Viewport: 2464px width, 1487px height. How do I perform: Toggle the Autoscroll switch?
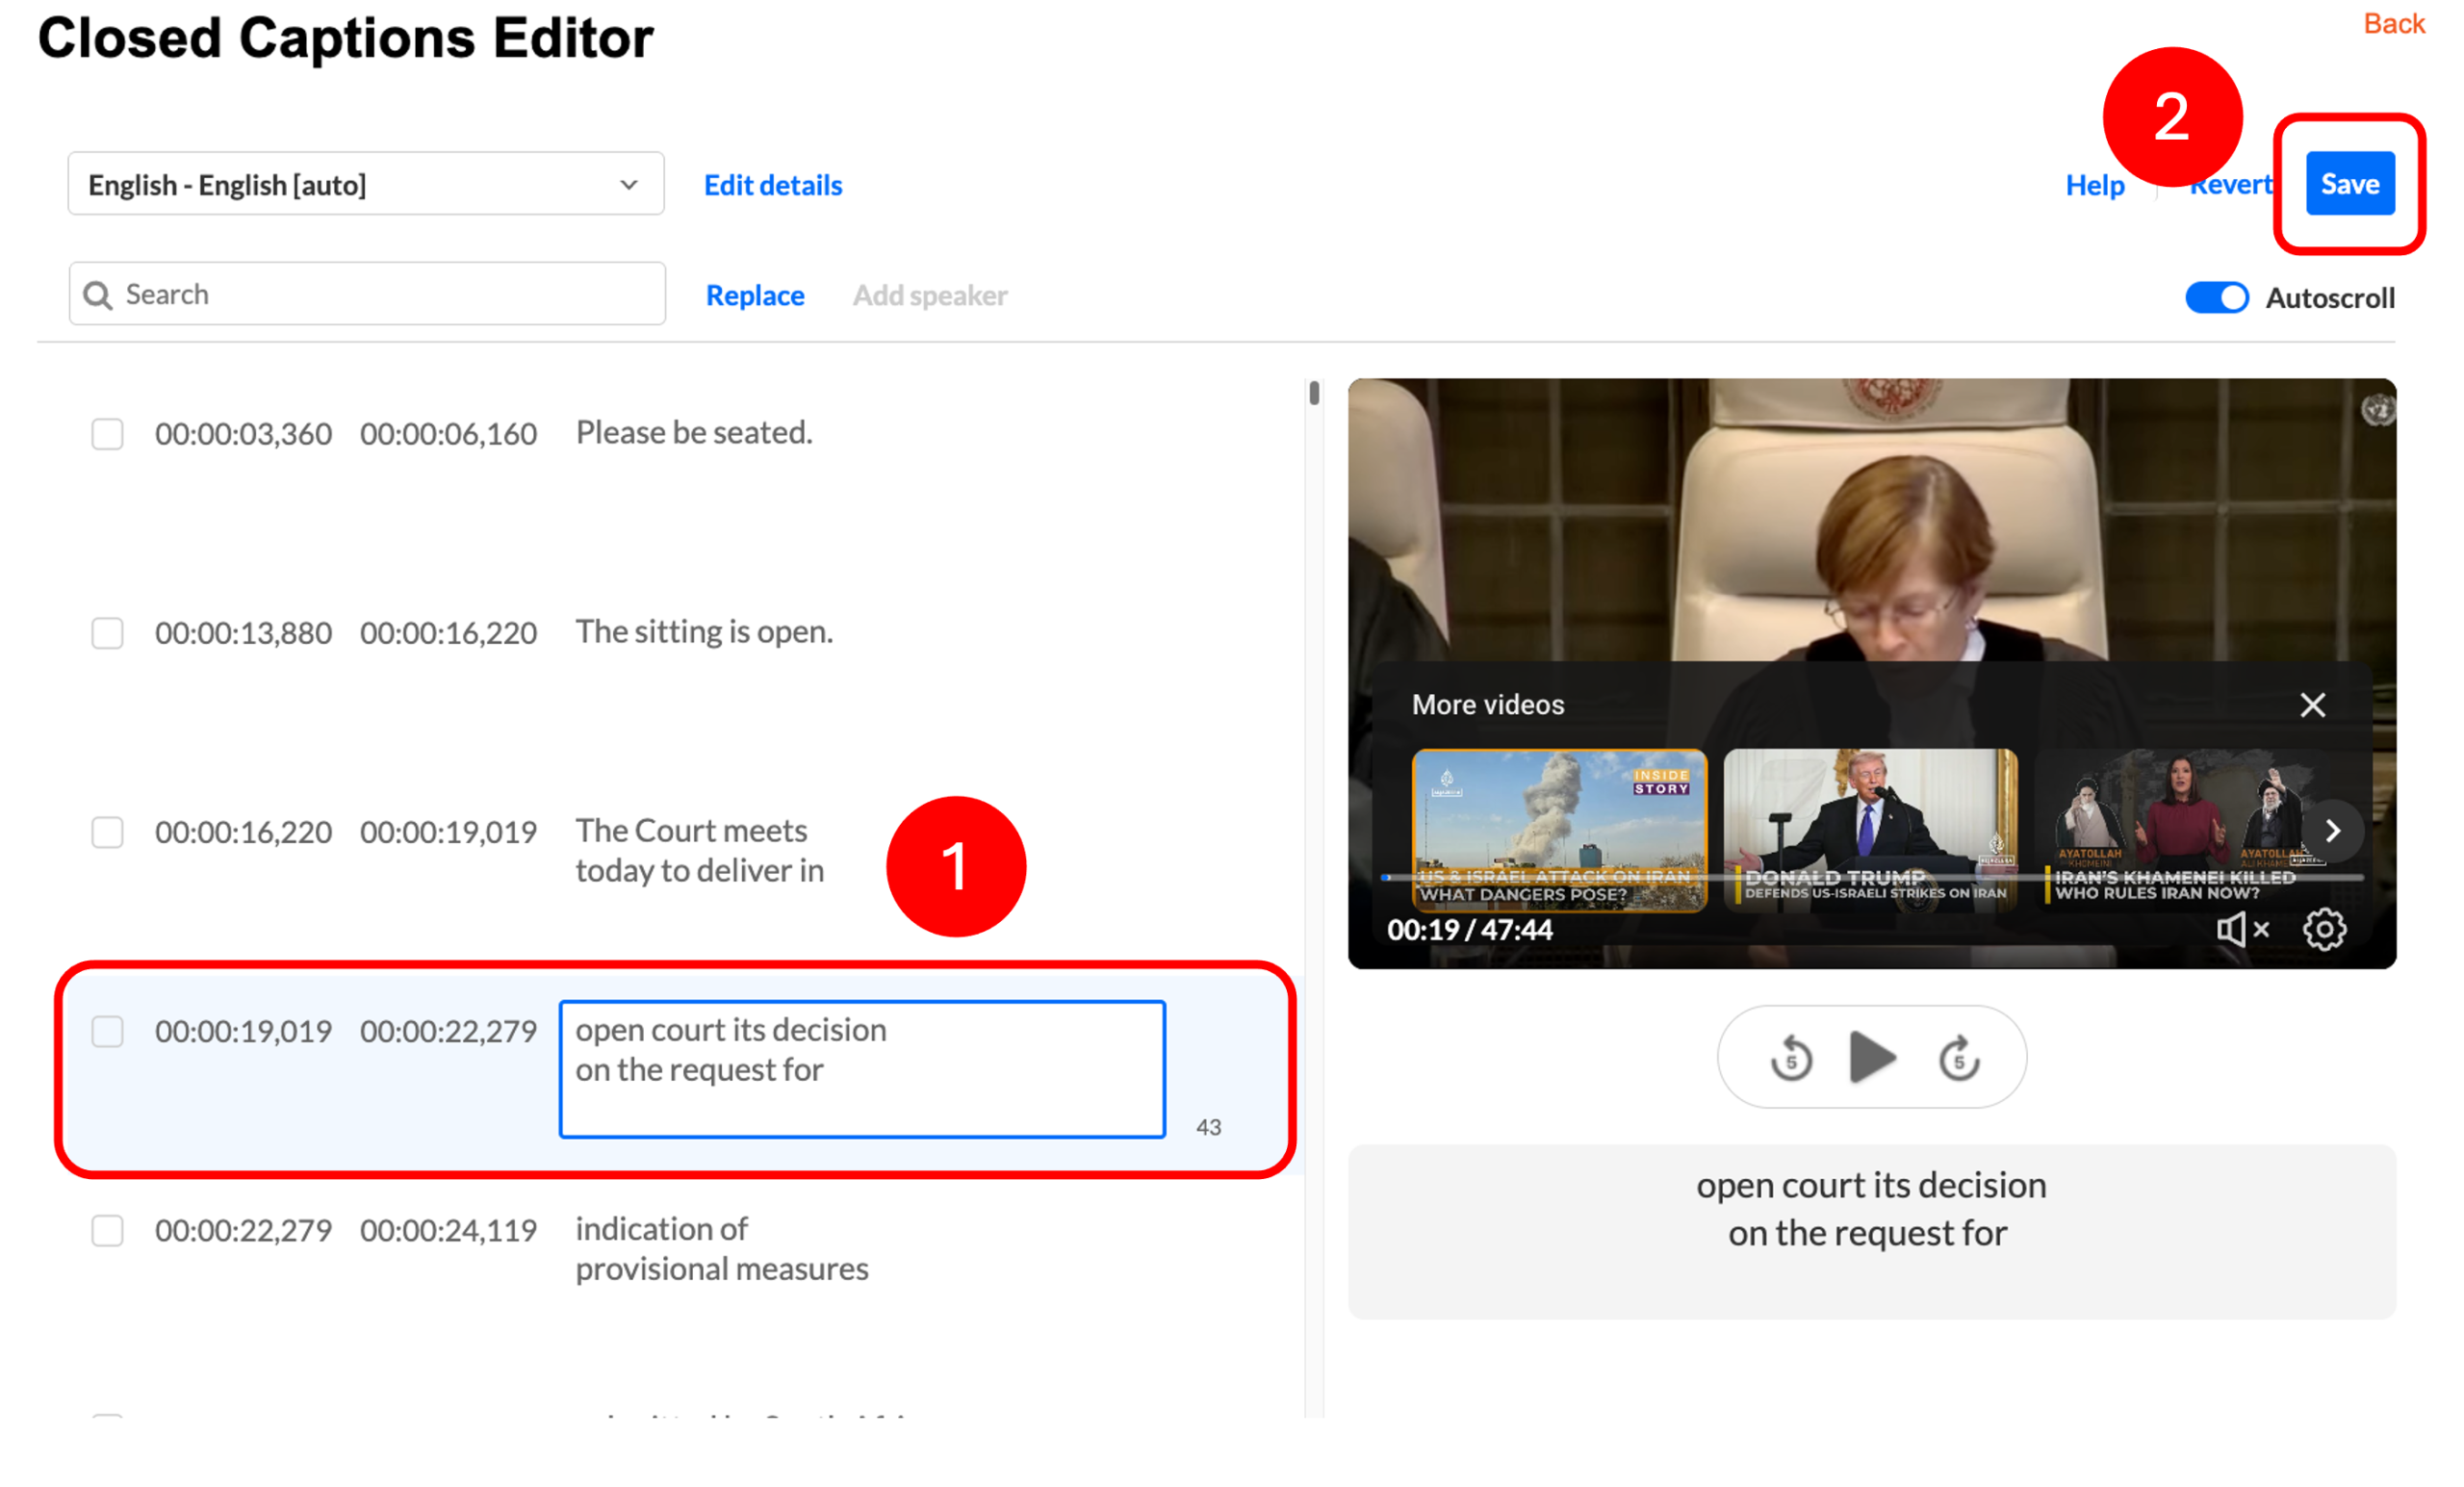(2215, 298)
